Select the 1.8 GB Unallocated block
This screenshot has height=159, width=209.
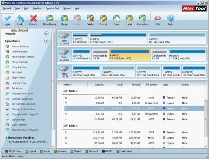point(100,55)
